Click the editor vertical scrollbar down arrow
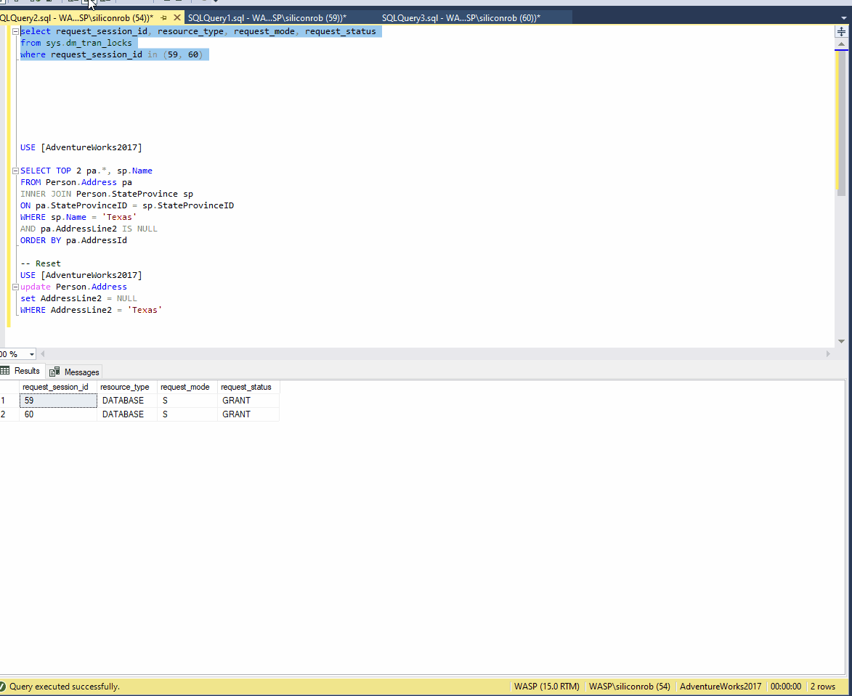The height and width of the screenshot is (696, 852). (841, 340)
